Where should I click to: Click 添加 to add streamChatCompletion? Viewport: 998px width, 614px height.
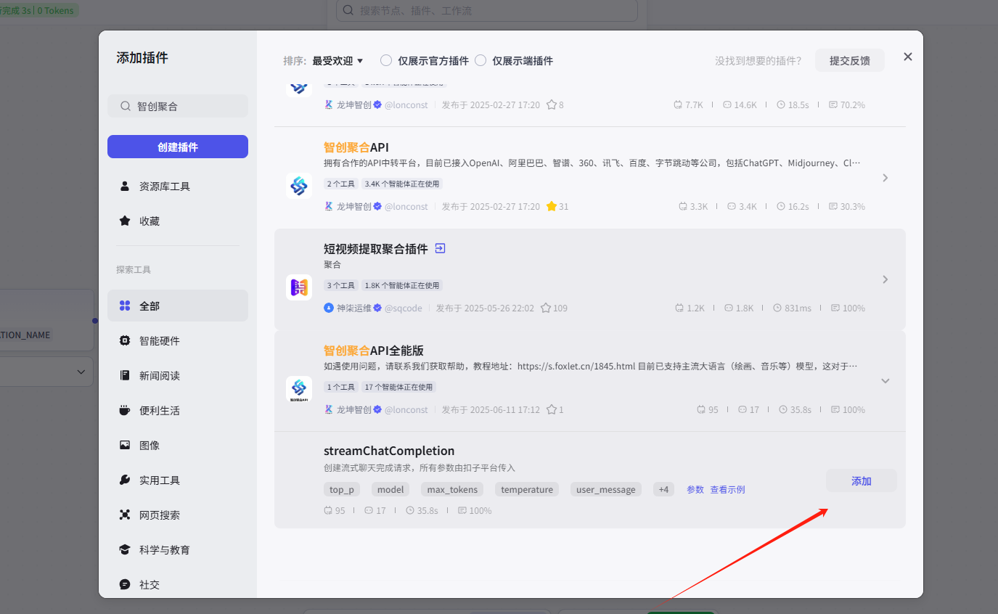(x=862, y=480)
